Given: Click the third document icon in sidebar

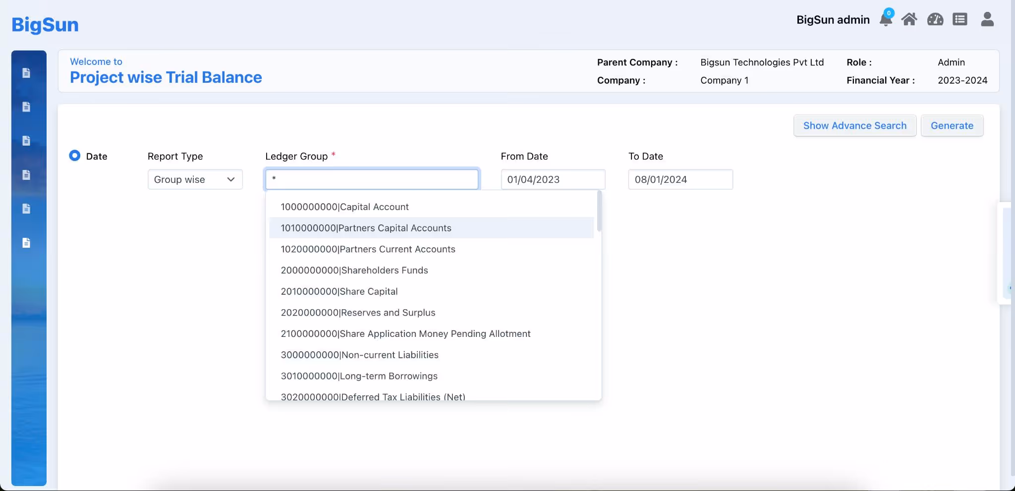Looking at the screenshot, I should [x=26, y=141].
